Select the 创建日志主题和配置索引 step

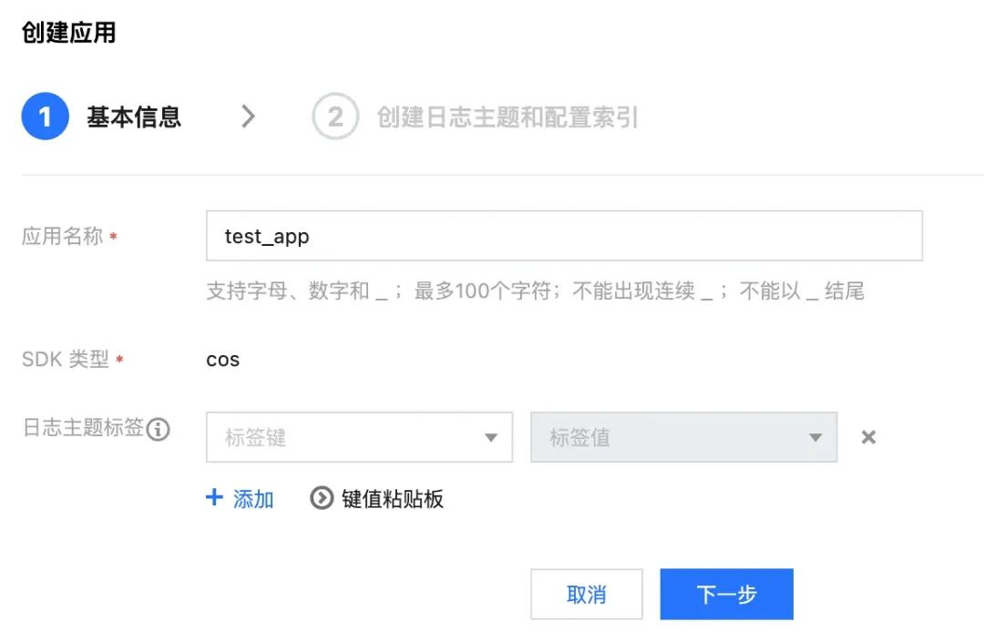coord(510,116)
